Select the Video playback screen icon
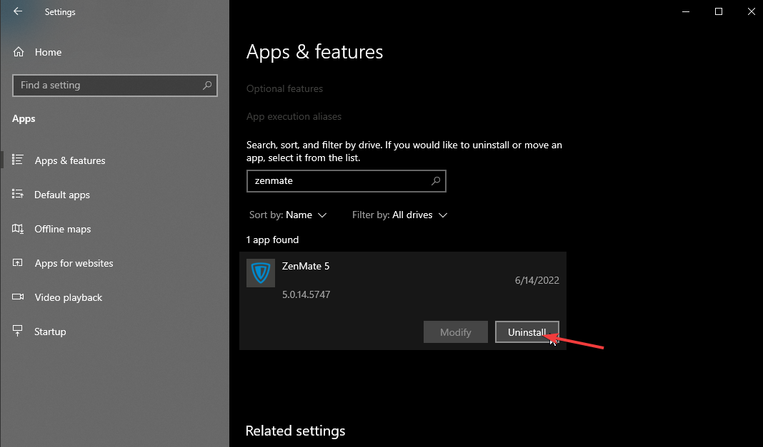 pyautogui.click(x=19, y=297)
